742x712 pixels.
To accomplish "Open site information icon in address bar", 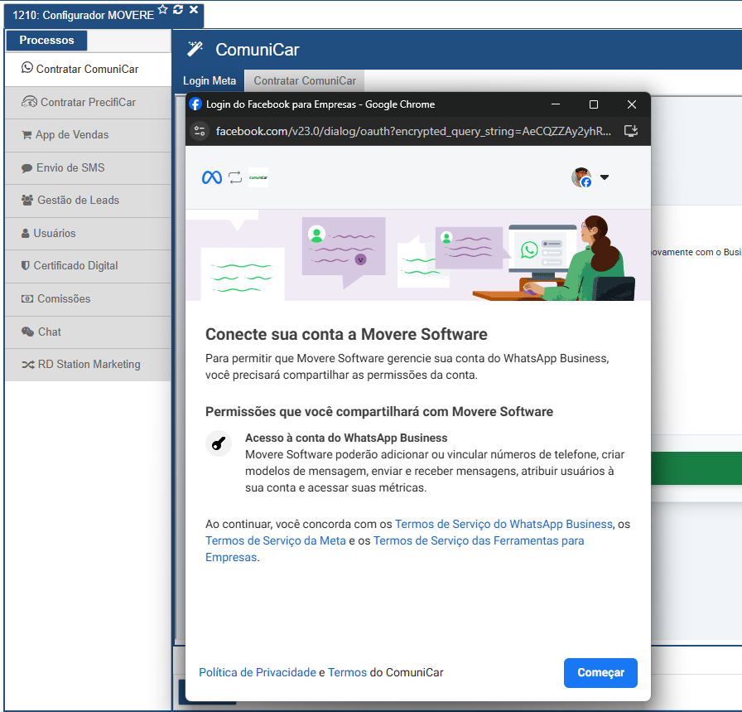I will click(x=200, y=131).
